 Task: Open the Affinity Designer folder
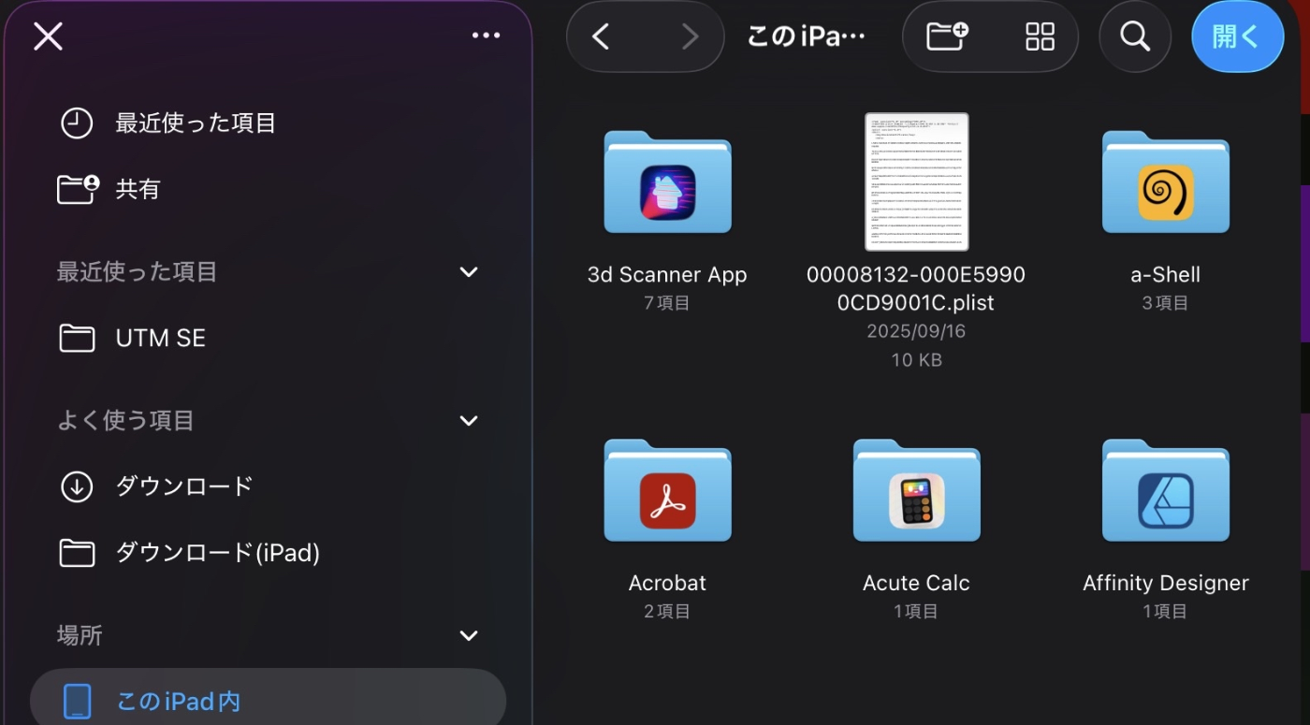1166,490
